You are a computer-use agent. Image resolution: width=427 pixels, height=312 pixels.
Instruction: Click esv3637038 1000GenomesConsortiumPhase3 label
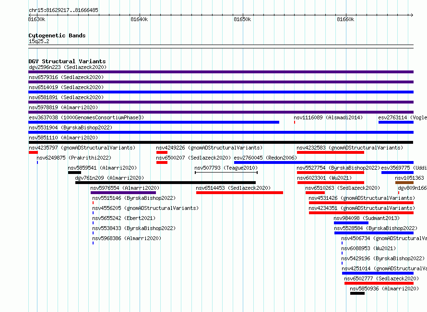click(x=86, y=117)
